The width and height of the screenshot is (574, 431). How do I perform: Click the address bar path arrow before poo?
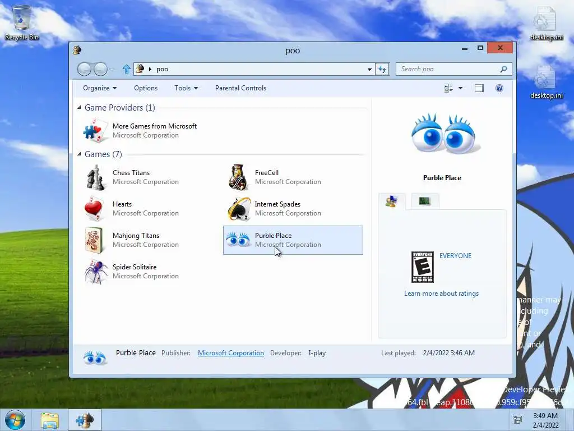[150, 69]
